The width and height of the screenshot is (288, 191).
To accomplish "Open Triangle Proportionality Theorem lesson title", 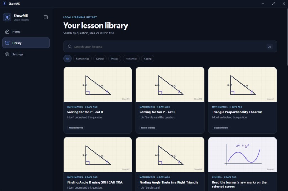I will coord(237,112).
